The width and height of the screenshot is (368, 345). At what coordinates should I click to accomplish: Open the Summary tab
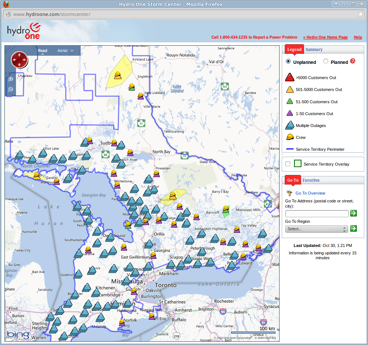[x=314, y=49]
